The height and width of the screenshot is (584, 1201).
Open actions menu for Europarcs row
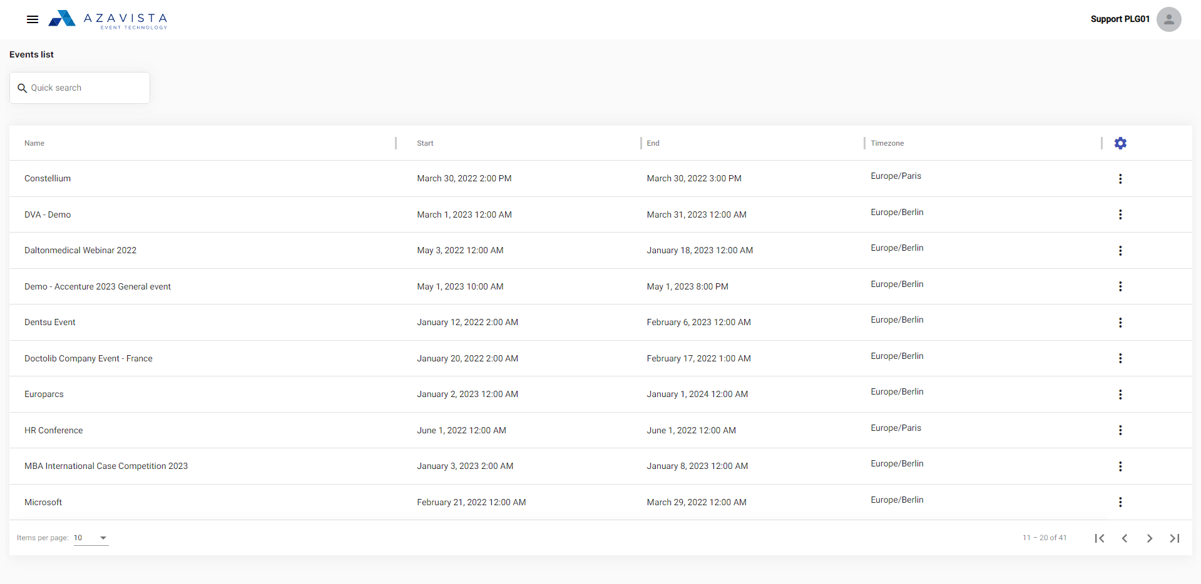pos(1120,395)
